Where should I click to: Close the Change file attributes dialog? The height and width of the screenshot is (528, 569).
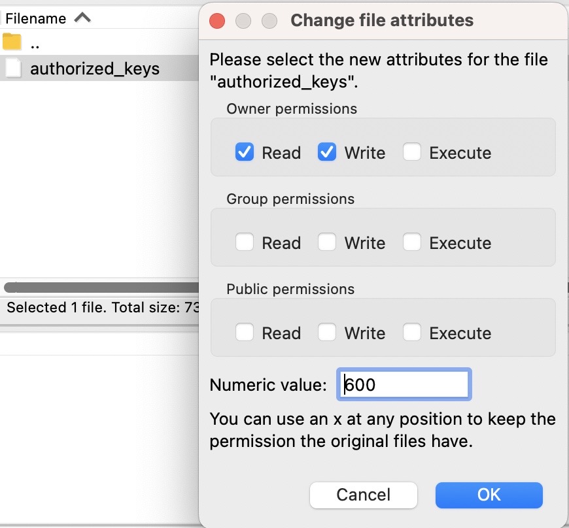point(217,21)
